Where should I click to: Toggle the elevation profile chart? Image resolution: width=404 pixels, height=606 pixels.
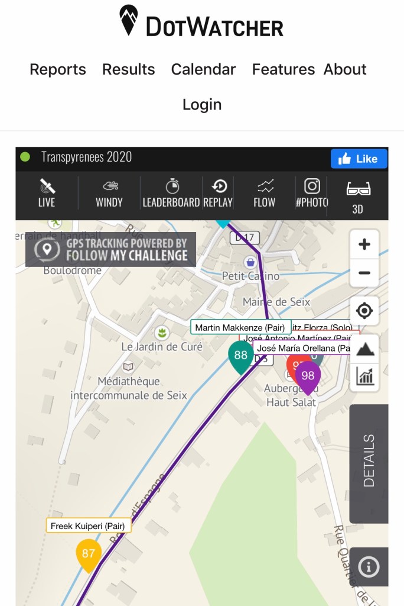pyautogui.click(x=364, y=376)
